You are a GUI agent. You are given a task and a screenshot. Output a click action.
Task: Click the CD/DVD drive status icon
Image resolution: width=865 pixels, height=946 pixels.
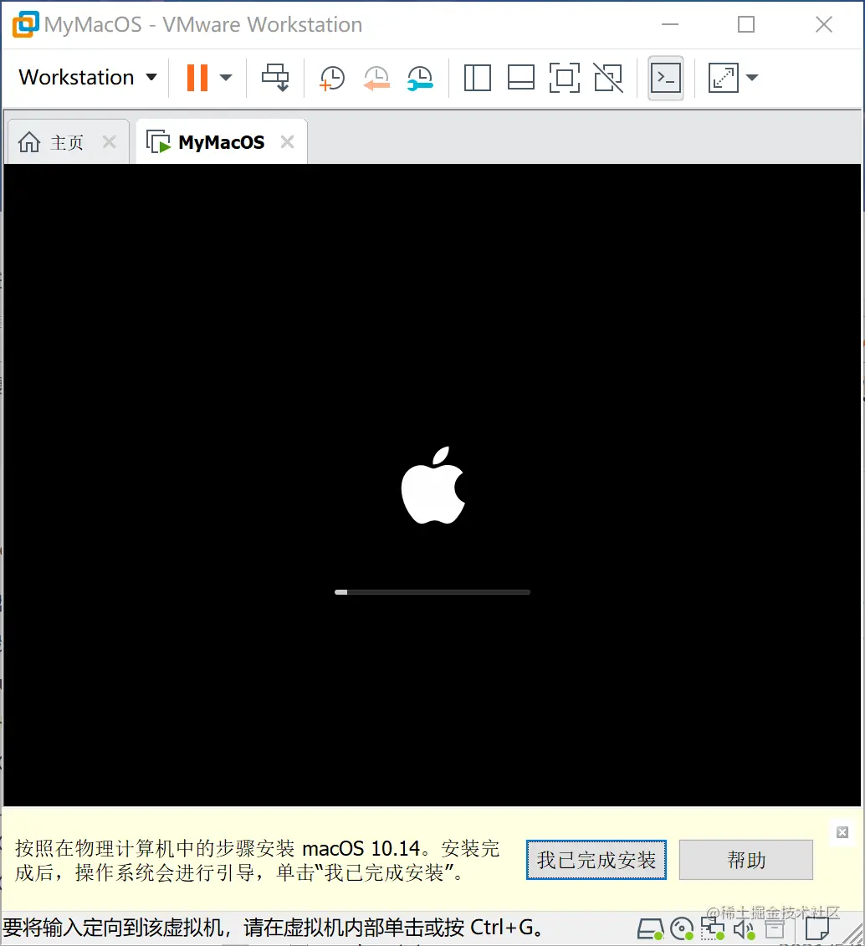[x=682, y=929]
